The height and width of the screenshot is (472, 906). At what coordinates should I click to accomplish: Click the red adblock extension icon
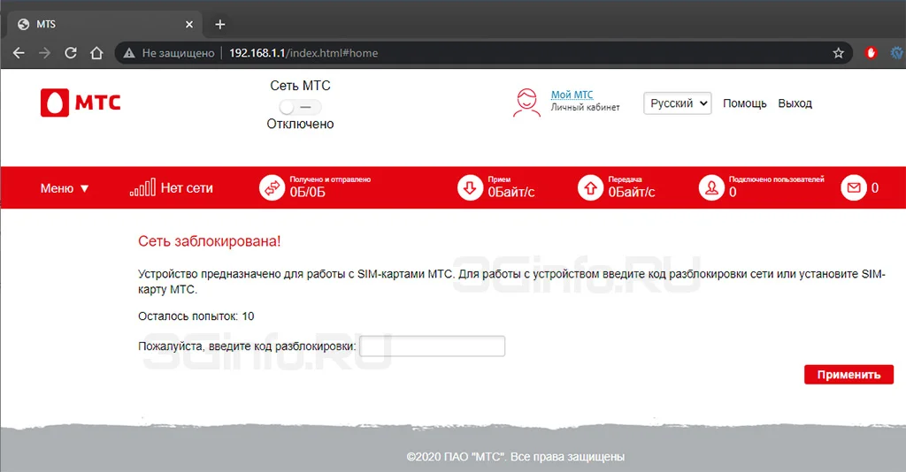click(871, 53)
